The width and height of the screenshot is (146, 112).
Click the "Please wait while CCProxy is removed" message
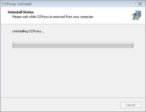tap(53, 17)
